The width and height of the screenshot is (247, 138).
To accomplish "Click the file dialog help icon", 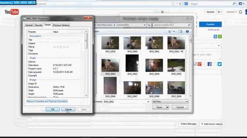I will [x=187, y=31].
